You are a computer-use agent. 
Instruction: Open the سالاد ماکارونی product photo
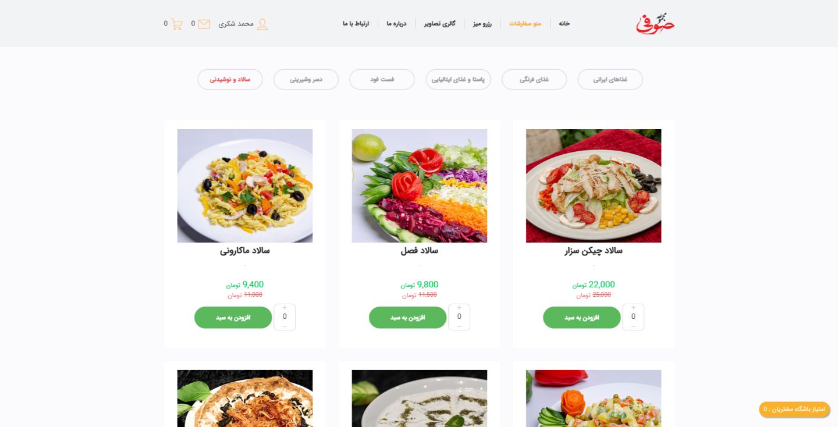245,186
